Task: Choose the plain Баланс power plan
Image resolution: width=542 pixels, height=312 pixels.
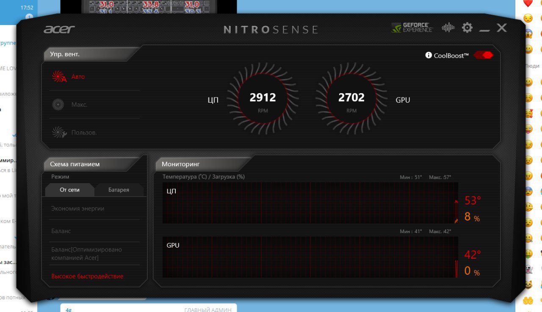Action: (61, 231)
